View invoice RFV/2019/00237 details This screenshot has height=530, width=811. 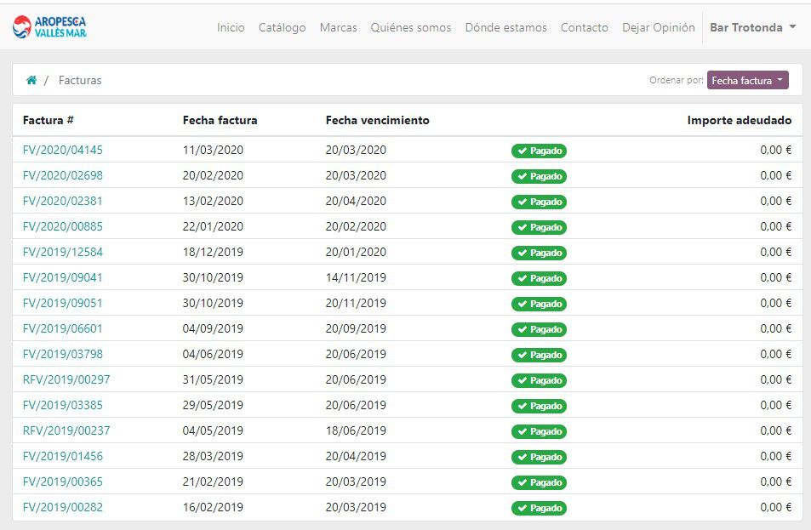click(66, 431)
